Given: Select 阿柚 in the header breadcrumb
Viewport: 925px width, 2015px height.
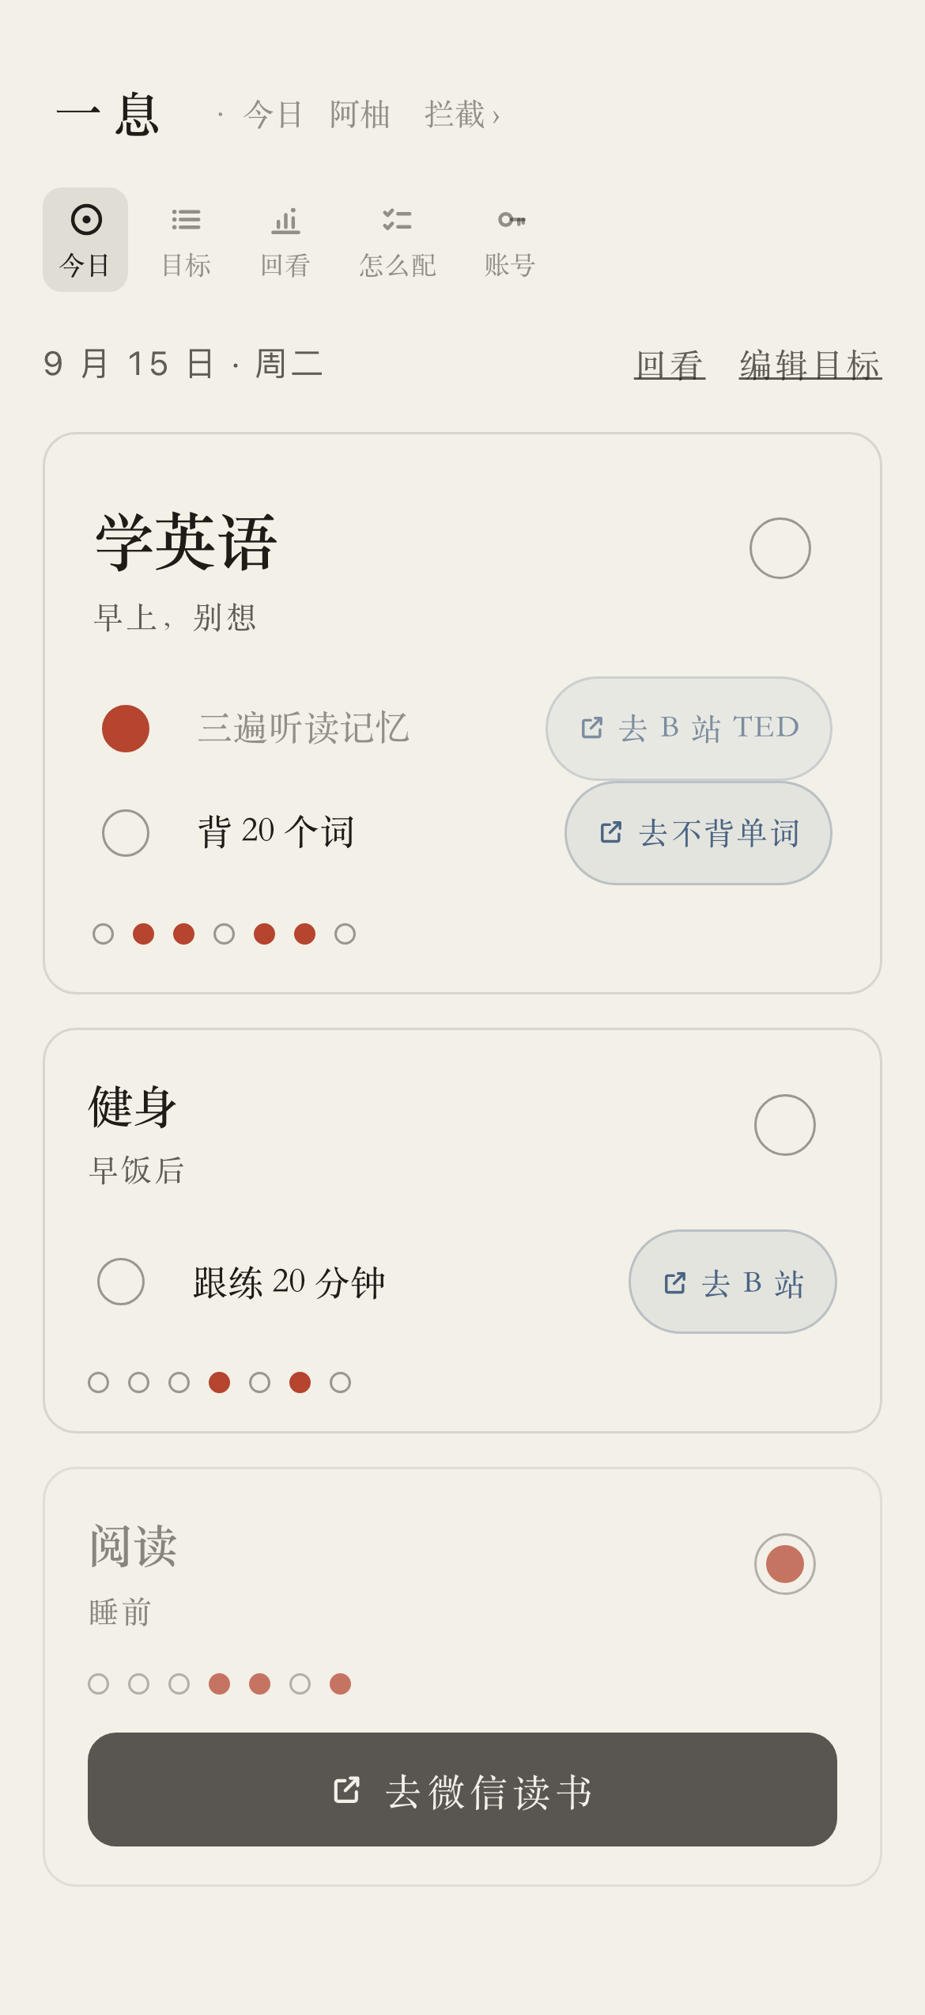Looking at the screenshot, I should (x=360, y=116).
